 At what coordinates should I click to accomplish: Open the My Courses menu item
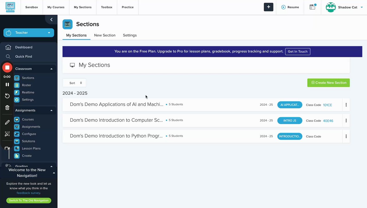coord(56,7)
